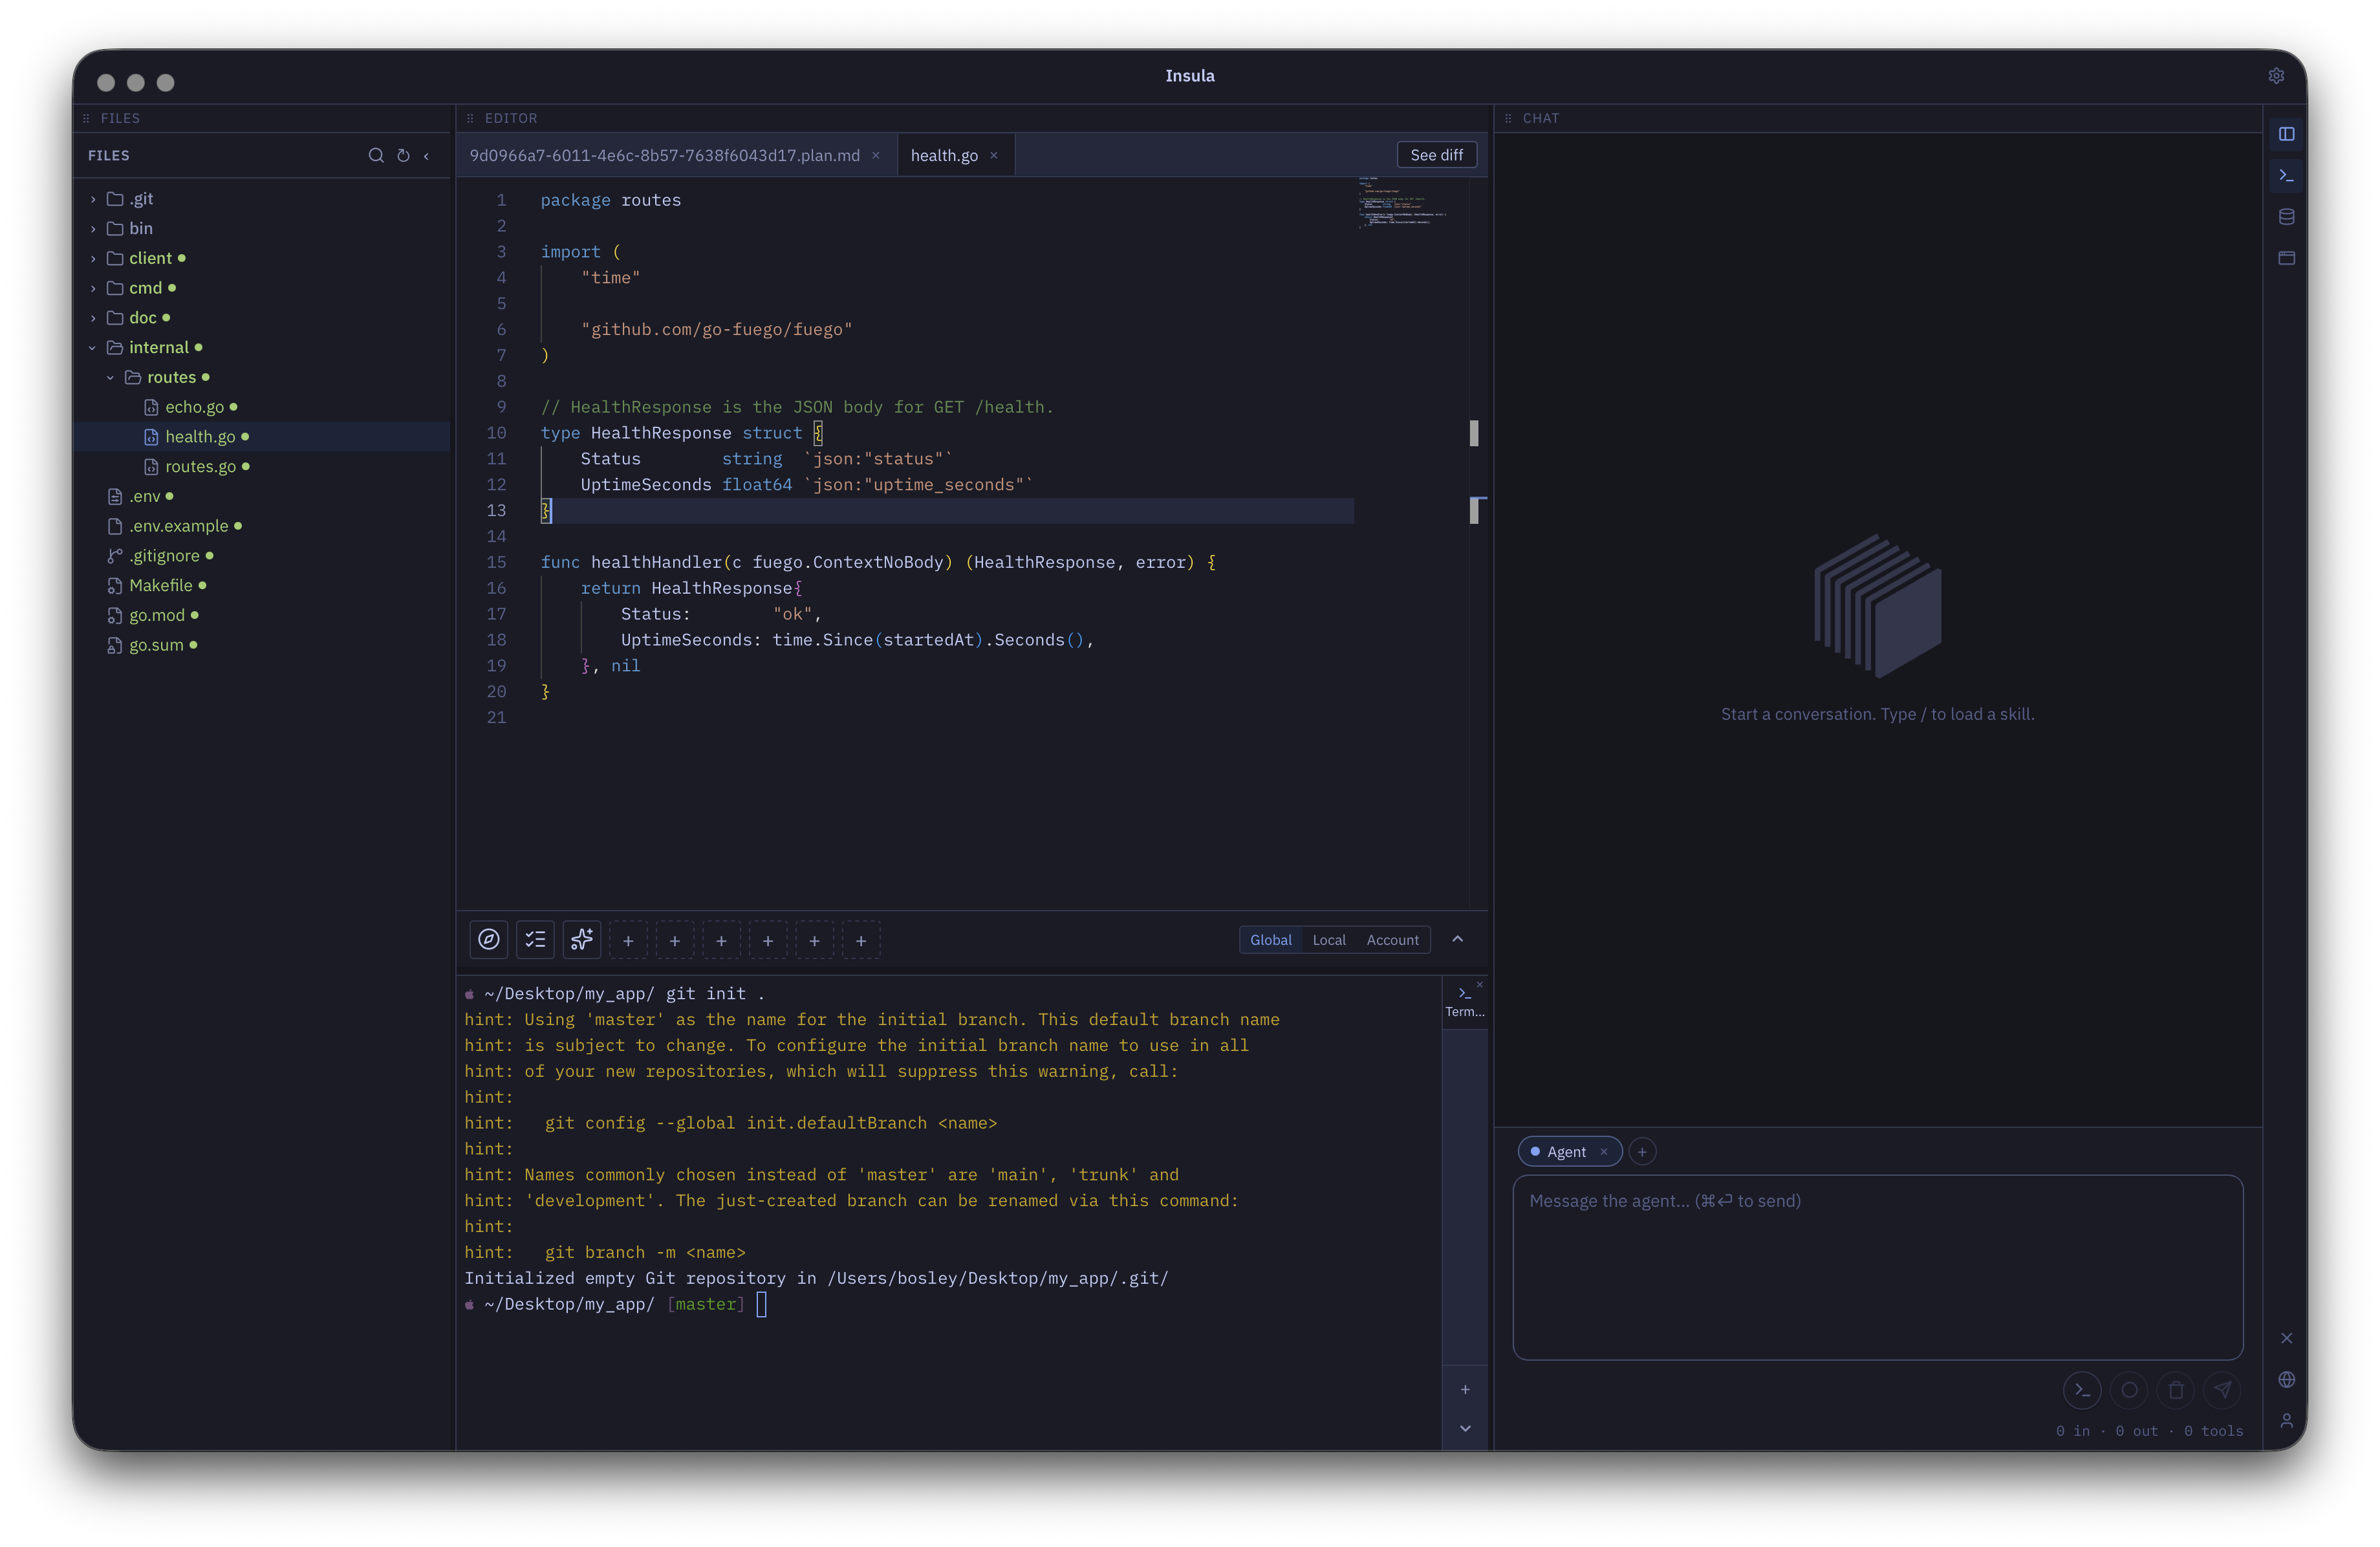
Task: Expand the cmd folder
Action: (x=262, y=288)
